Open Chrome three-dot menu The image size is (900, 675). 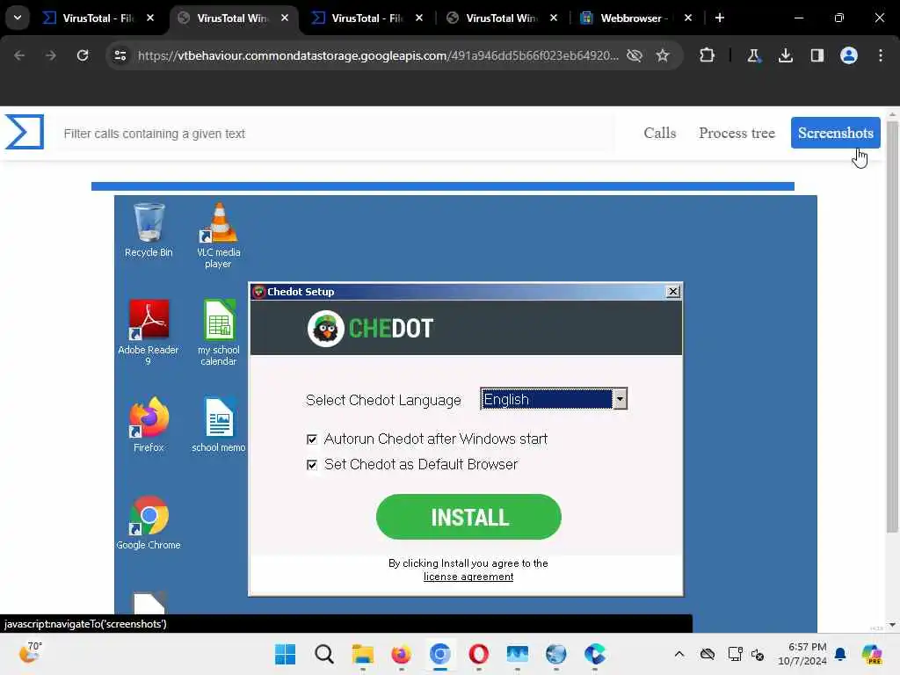click(x=881, y=55)
